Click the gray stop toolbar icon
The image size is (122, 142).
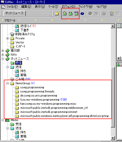coord(90,14)
